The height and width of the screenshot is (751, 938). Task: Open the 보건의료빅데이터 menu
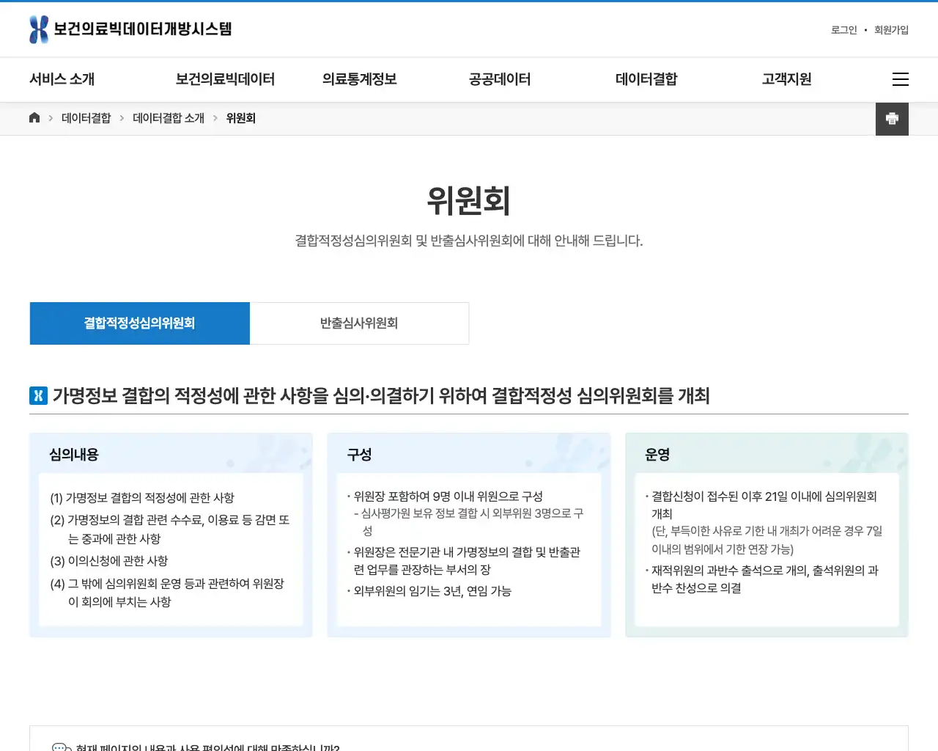click(x=225, y=79)
